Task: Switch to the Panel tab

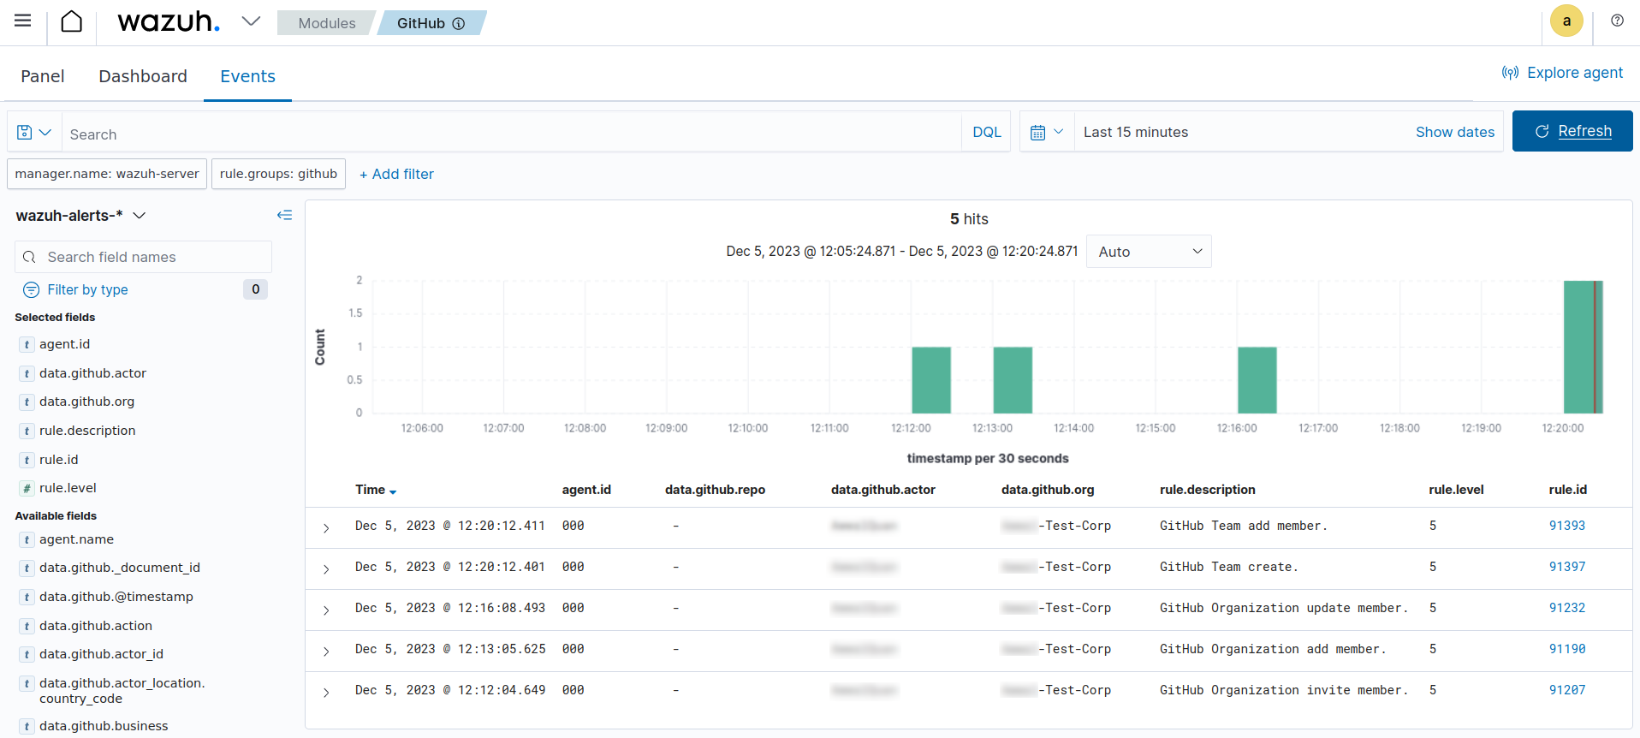Action: pyautogui.click(x=43, y=76)
